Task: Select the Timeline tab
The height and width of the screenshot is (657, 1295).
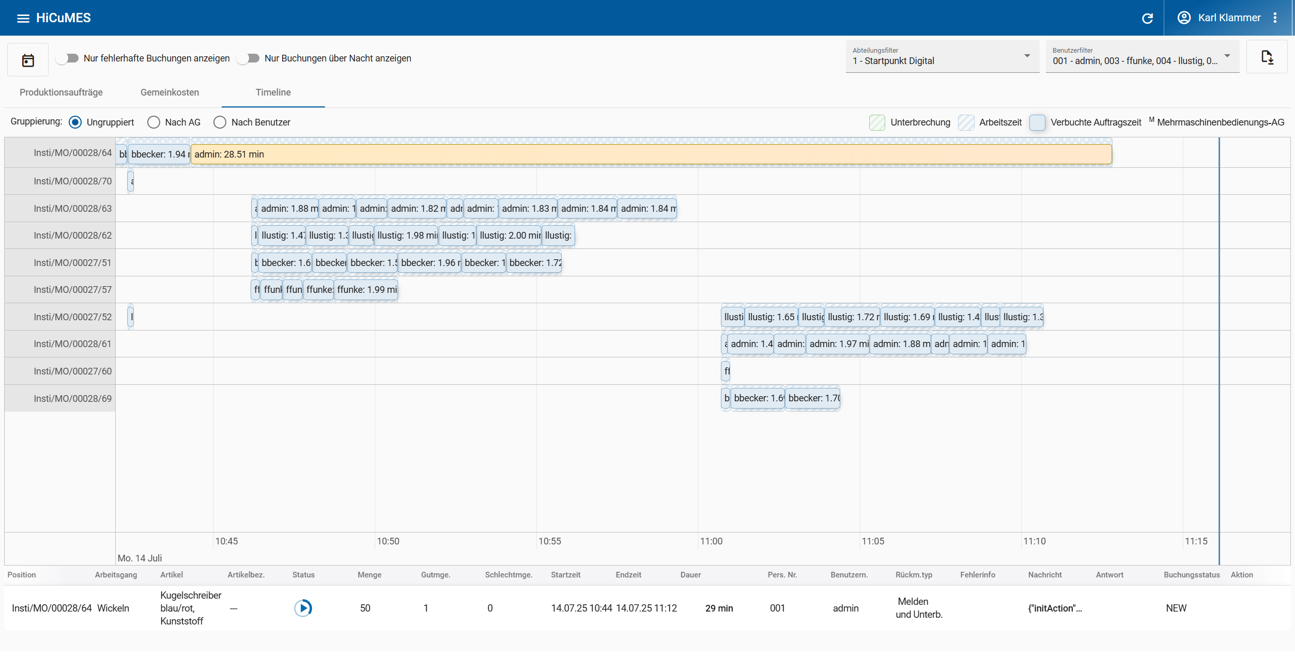Action: (273, 92)
